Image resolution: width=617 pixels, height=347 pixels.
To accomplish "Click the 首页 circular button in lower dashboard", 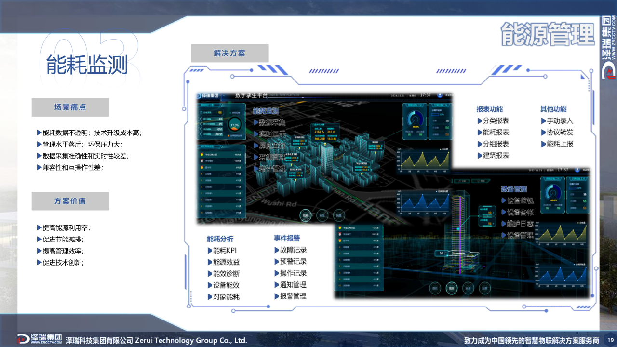I will coord(435,288).
